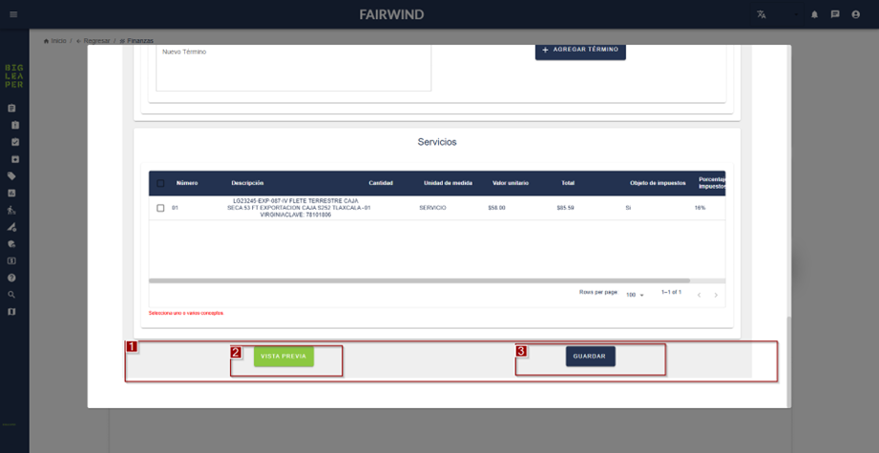Click the search magnifier sidebar icon
The image size is (879, 453).
point(11,295)
